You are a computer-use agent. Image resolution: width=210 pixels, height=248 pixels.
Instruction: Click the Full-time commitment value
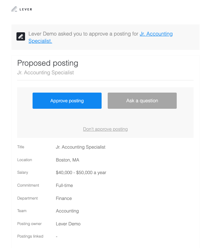tap(64, 185)
